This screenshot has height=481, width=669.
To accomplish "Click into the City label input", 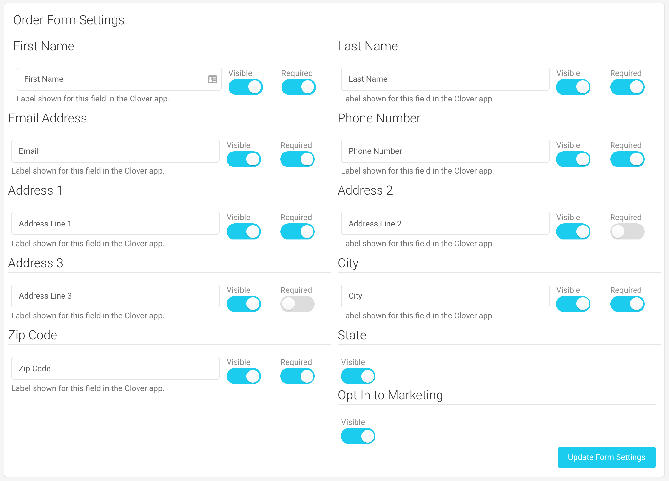I will click(x=445, y=296).
